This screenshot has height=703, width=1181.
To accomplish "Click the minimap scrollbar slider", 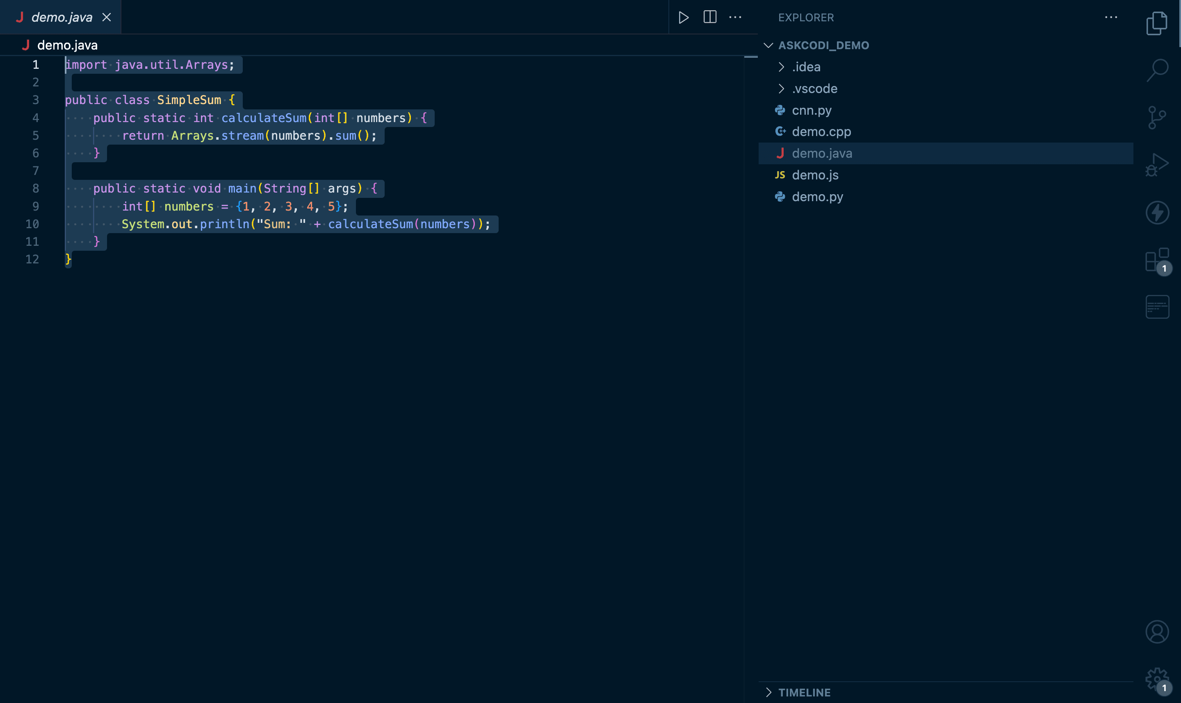I will (750, 57).
